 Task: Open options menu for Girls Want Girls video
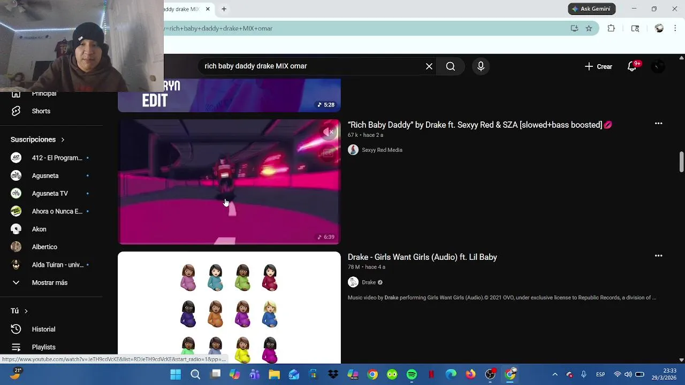pos(658,256)
